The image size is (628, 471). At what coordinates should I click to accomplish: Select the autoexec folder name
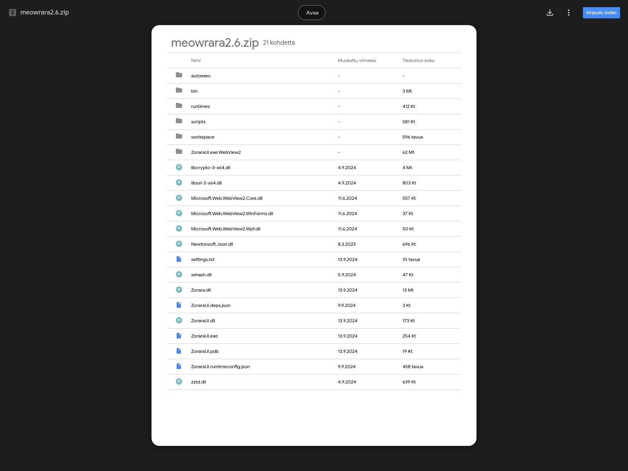tap(201, 76)
